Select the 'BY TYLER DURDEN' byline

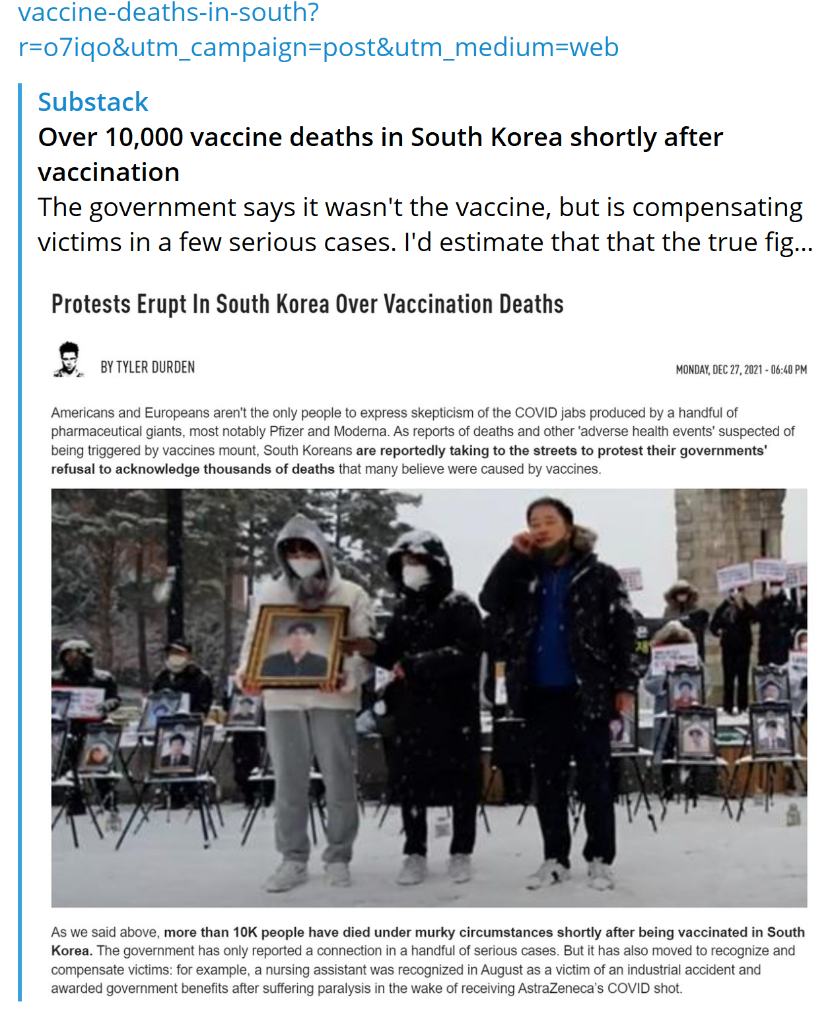(147, 367)
